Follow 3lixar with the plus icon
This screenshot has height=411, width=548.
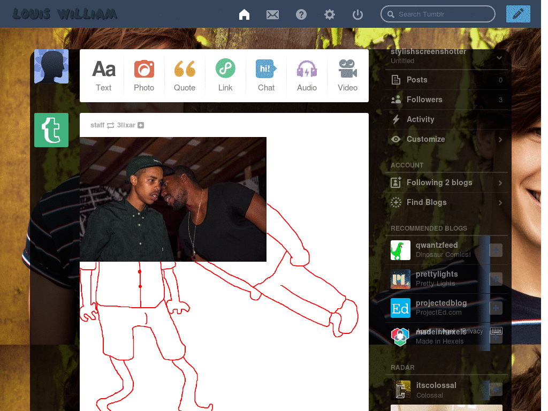141,125
